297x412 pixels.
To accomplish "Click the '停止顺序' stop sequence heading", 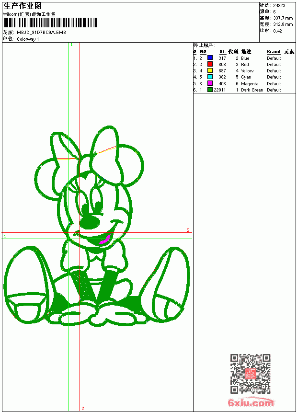I will (x=204, y=46).
